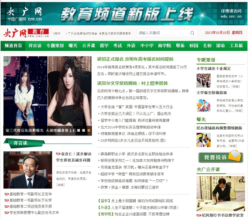Click video icon beside 基础教育二司巡视员李天顺
This screenshot has height=218, width=248.
pyautogui.click(x=6, y=207)
